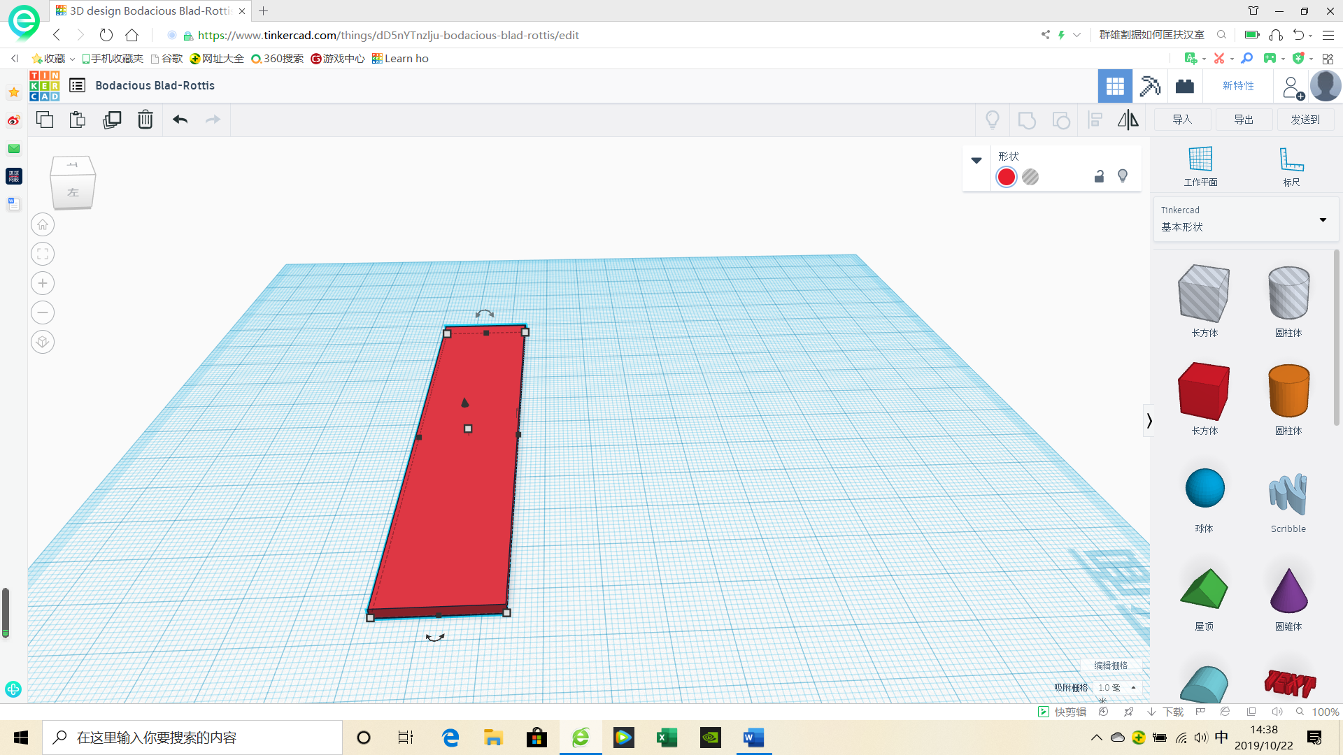Open the Learn ho bookmark

[400, 59]
